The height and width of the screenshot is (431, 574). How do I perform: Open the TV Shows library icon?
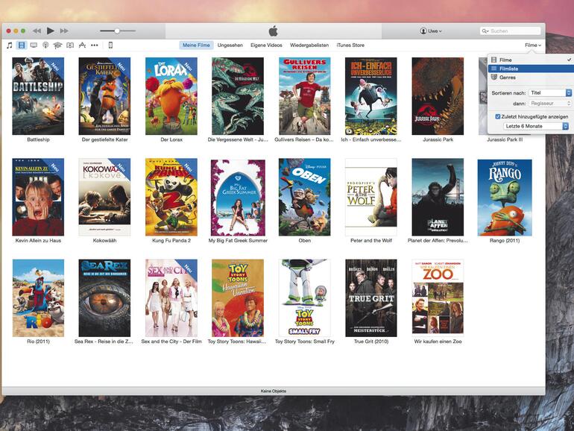click(34, 45)
